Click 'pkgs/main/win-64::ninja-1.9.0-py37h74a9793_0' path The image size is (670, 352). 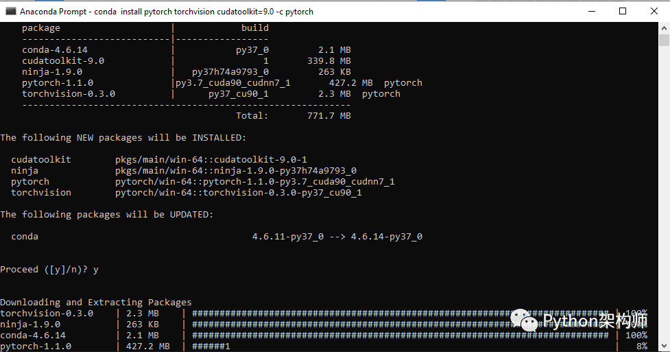(x=236, y=171)
